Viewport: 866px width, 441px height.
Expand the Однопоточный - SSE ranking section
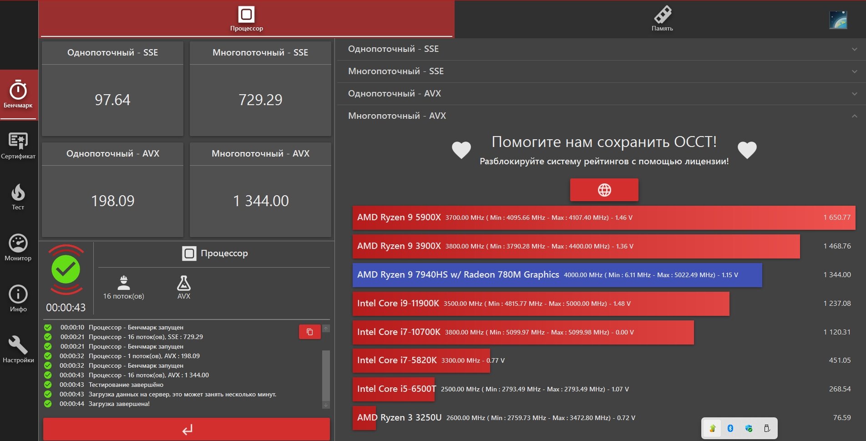point(601,49)
